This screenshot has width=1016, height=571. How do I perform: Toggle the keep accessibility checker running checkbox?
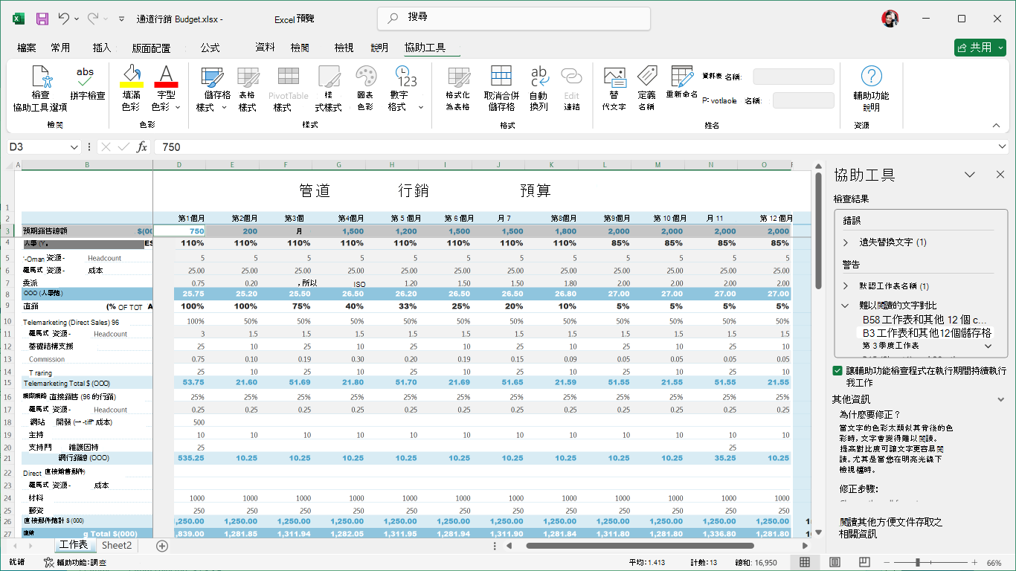coord(837,370)
